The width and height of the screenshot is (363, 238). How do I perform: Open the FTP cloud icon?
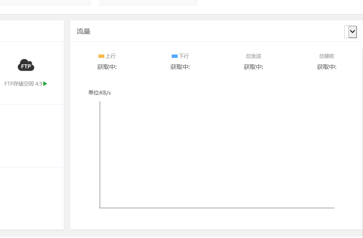(26, 65)
